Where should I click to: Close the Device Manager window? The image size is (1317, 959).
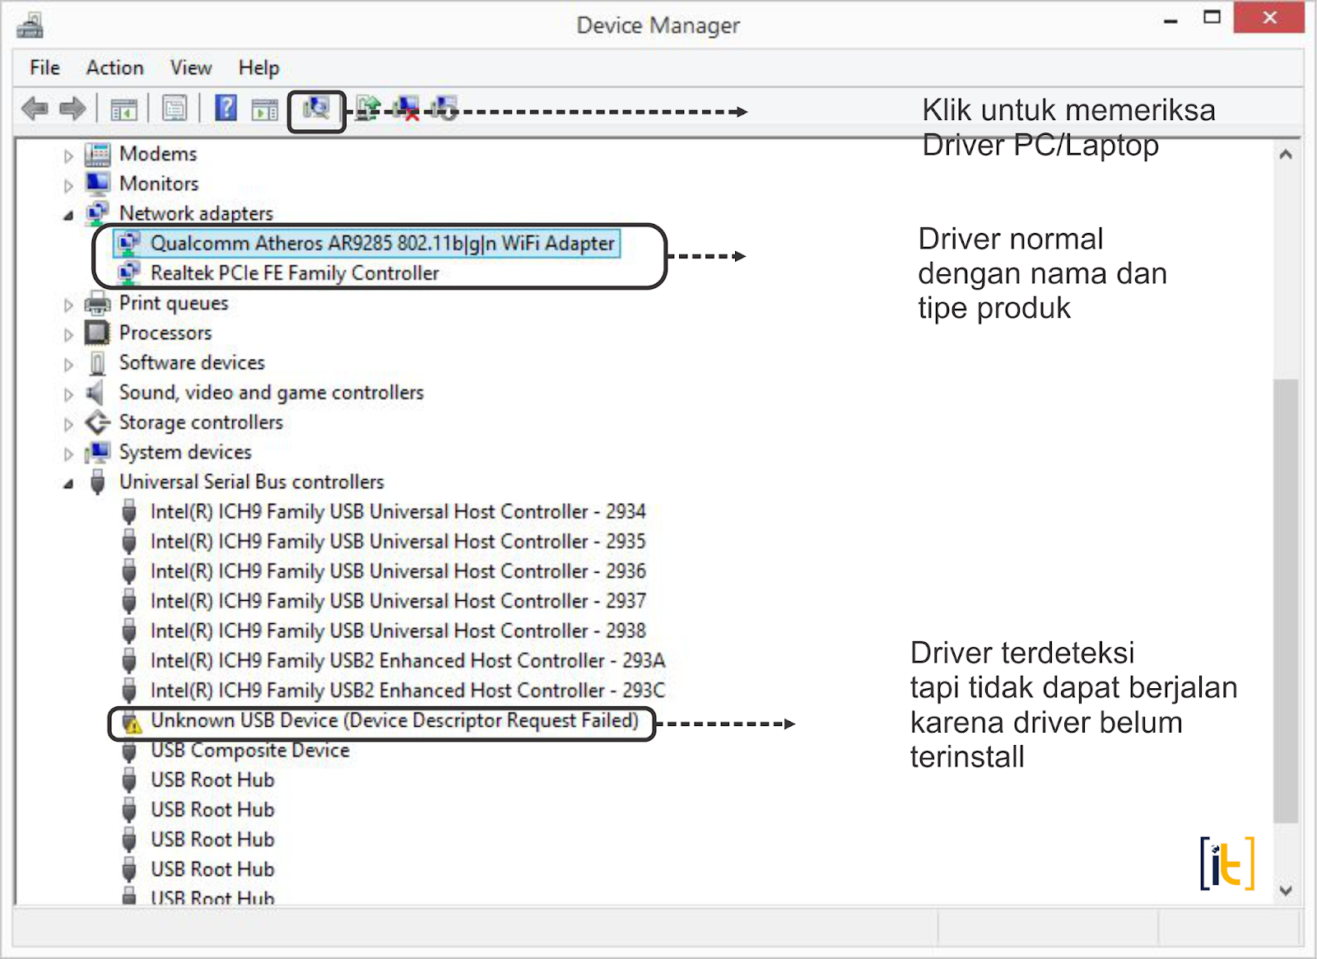(x=1269, y=17)
